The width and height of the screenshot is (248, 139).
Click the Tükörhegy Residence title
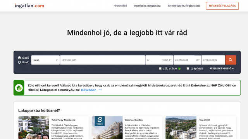[x=63, y=120]
